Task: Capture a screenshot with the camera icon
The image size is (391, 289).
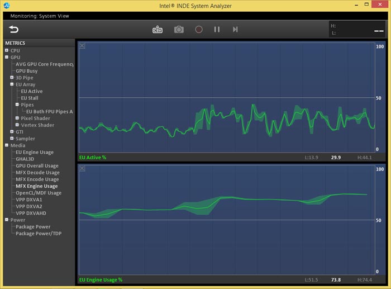Action: 179,29
